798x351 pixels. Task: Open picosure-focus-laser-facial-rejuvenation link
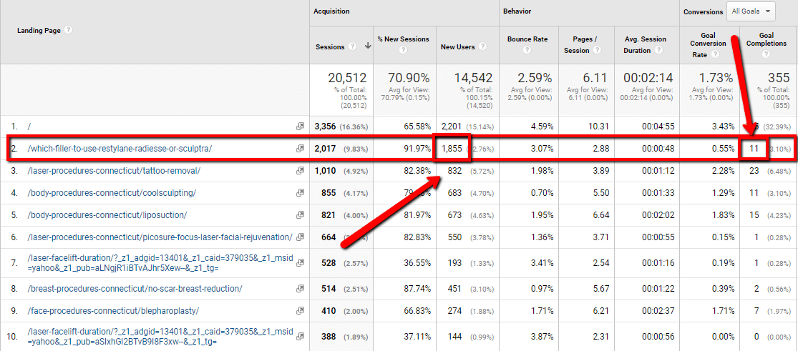point(160,237)
